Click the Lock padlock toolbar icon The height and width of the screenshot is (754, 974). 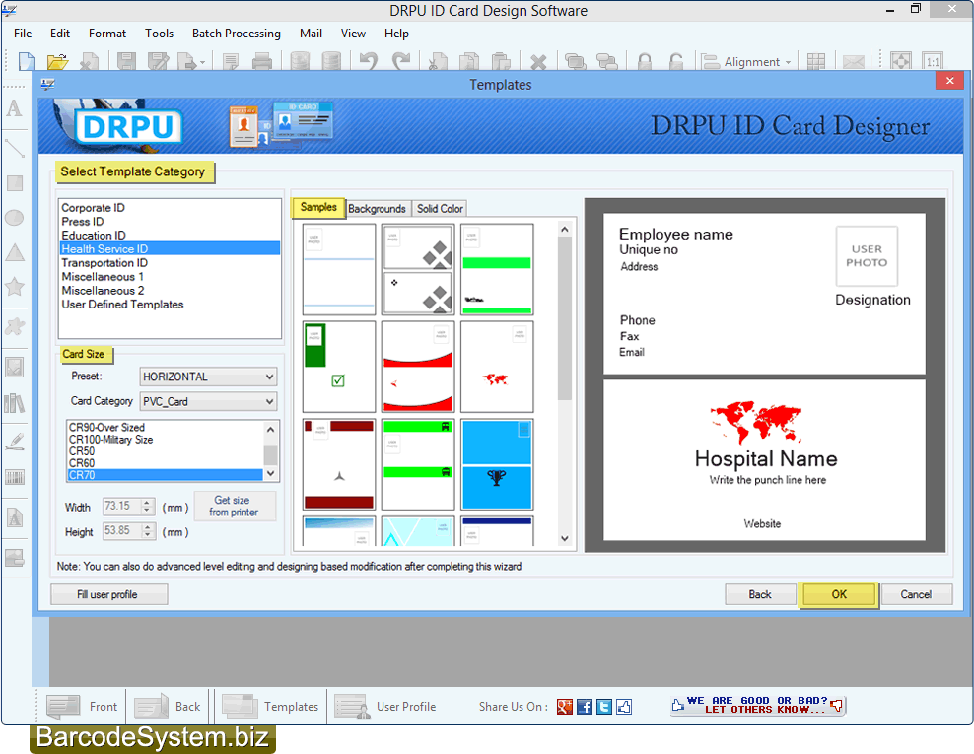click(644, 61)
